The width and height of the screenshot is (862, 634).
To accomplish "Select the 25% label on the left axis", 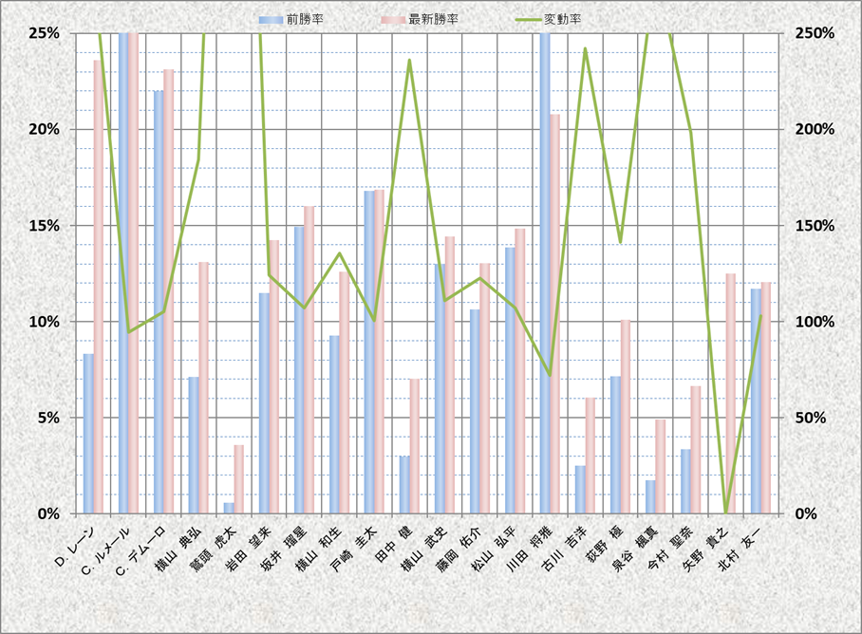I will pyautogui.click(x=45, y=33).
